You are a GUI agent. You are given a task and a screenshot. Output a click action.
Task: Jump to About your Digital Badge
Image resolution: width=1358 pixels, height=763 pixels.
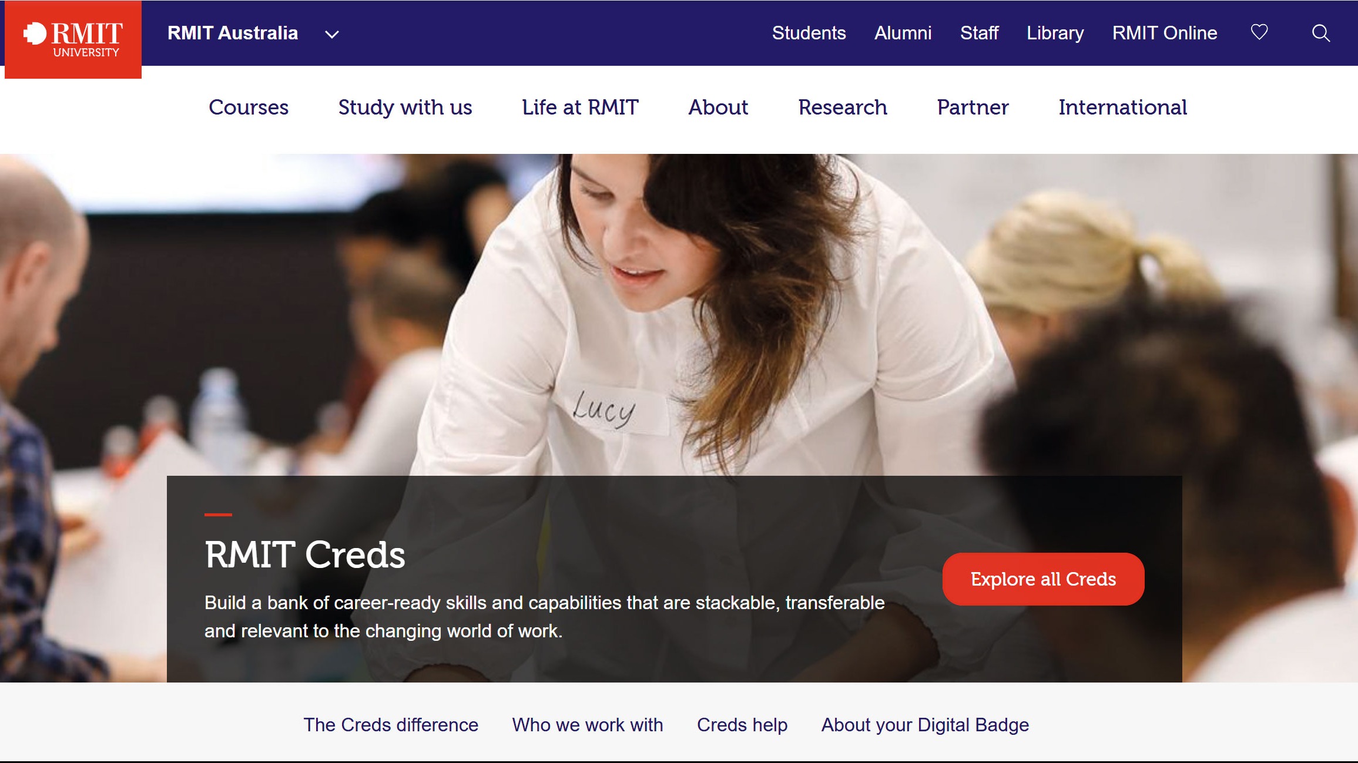(x=925, y=725)
